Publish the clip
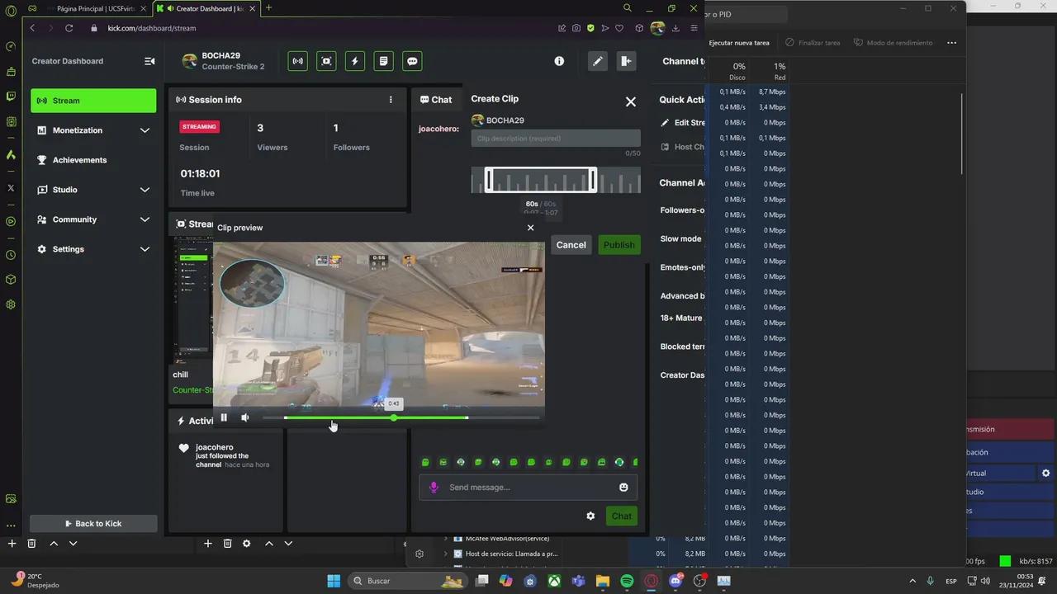This screenshot has width=1057, height=594. (619, 245)
